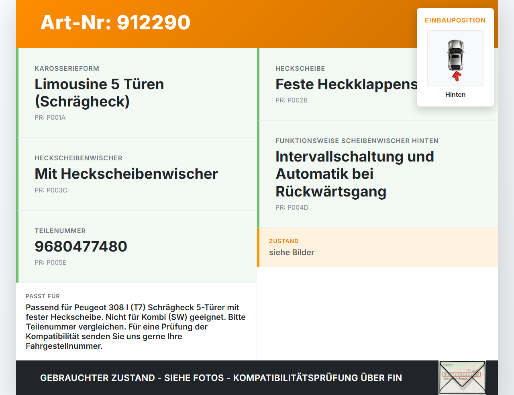Select the PR: P001A code

click(x=50, y=117)
